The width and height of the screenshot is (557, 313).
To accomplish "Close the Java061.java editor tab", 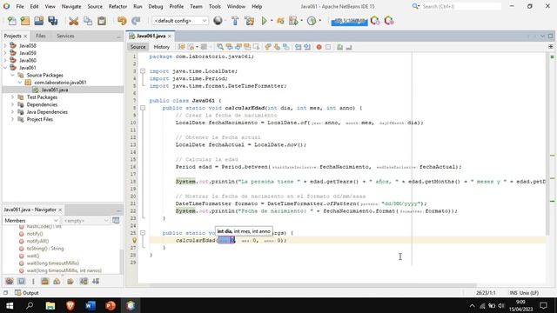I will [170, 37].
